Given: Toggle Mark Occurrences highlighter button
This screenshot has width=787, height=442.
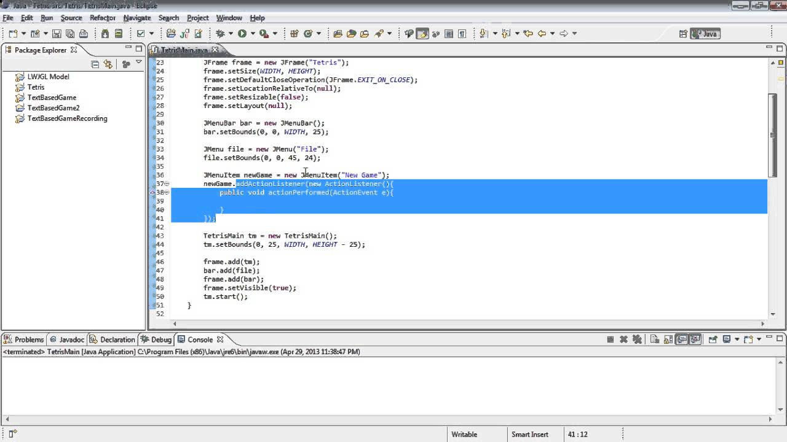Looking at the screenshot, I should 422,34.
